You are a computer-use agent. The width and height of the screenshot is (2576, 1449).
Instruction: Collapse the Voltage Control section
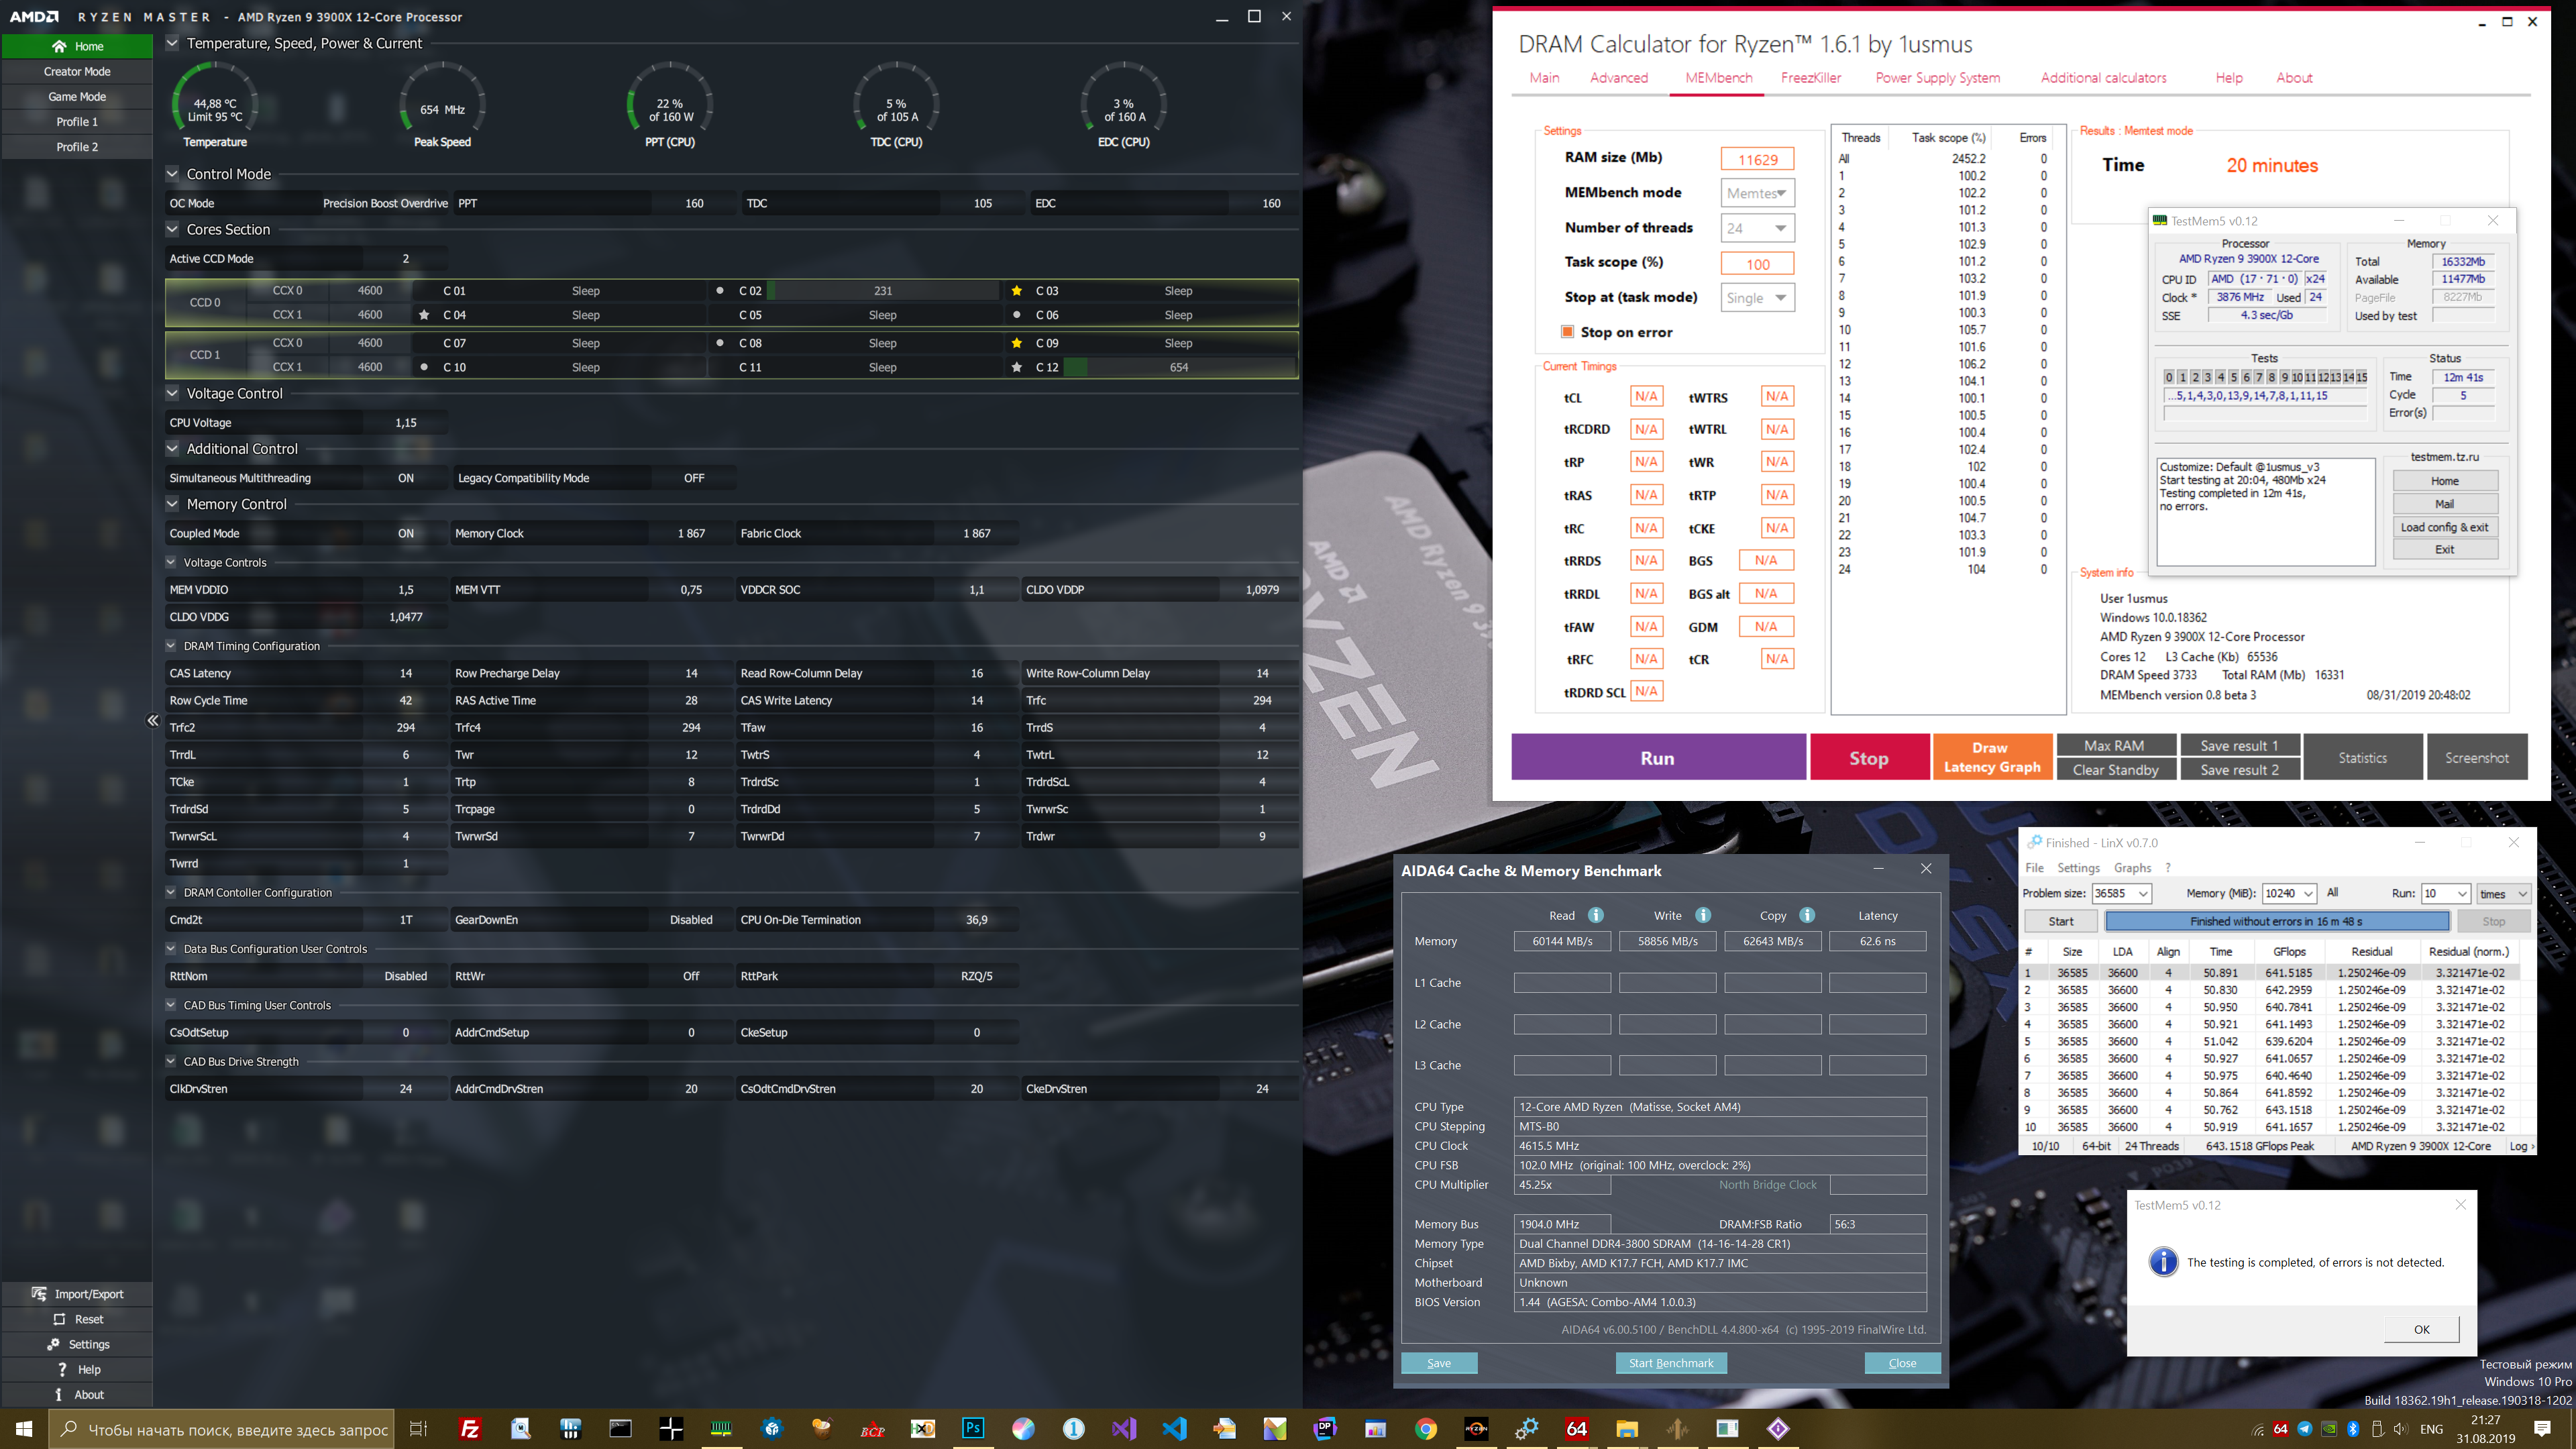pos(172,393)
